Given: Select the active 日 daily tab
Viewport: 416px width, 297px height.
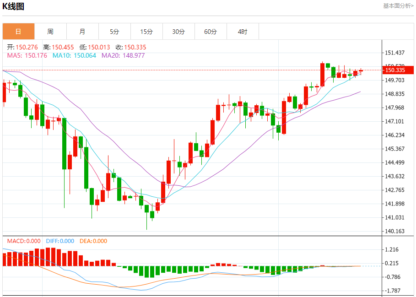Looking at the screenshot, I should [x=19, y=32].
